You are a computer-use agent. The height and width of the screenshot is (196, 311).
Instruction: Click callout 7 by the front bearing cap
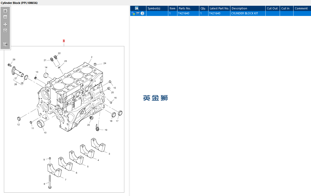(66, 180)
